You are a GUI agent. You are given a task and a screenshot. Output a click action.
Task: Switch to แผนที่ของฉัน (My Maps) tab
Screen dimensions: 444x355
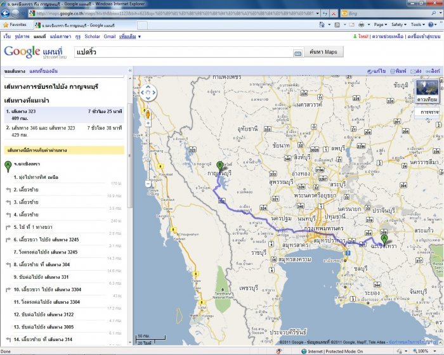click(43, 71)
